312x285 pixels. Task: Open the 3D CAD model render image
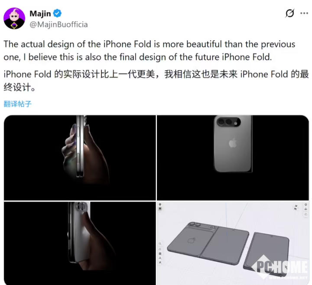coord(233,243)
